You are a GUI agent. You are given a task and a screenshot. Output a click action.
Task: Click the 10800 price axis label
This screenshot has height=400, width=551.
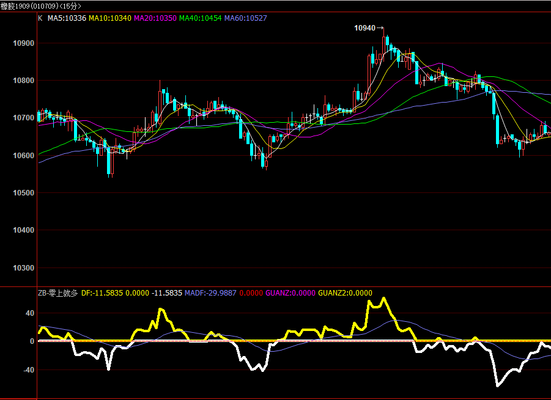click(23, 81)
